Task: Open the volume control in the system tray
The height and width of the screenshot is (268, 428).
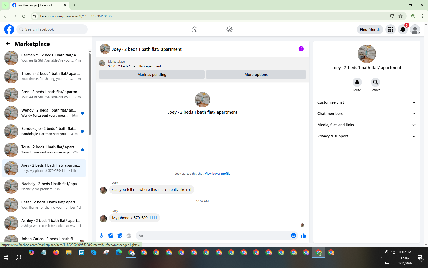Action: [393, 252]
